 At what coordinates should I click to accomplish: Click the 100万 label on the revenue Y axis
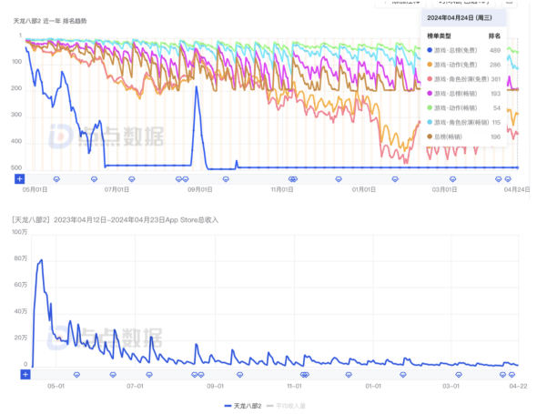(19, 232)
